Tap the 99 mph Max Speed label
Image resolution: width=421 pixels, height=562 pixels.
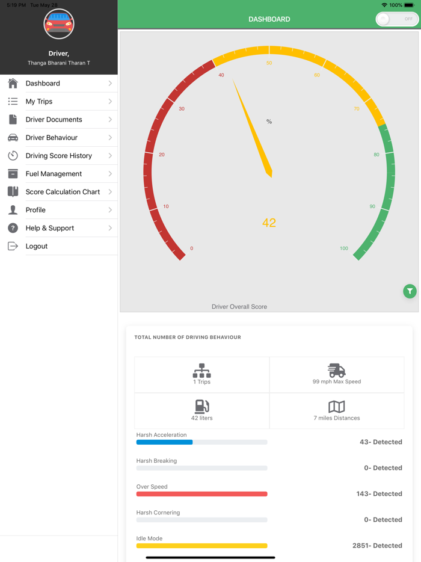pos(337,381)
